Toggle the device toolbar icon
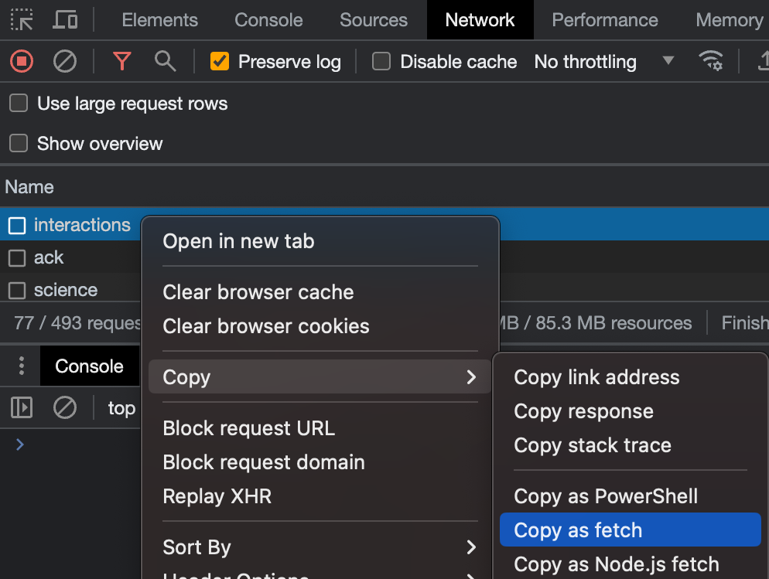 [x=65, y=20]
